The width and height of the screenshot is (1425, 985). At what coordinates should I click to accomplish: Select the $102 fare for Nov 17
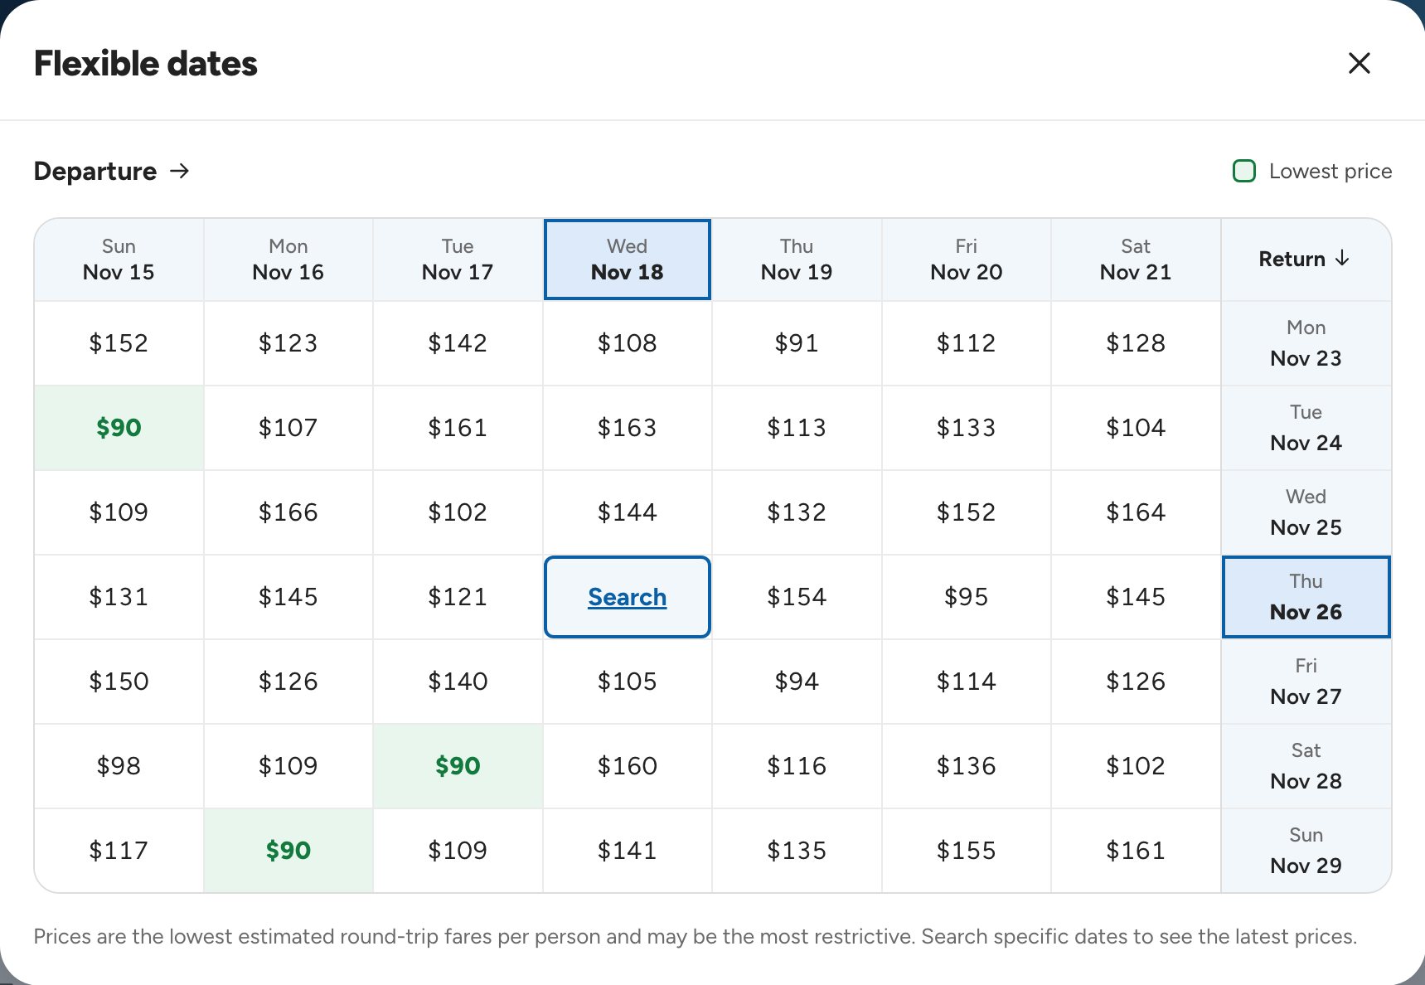458,512
